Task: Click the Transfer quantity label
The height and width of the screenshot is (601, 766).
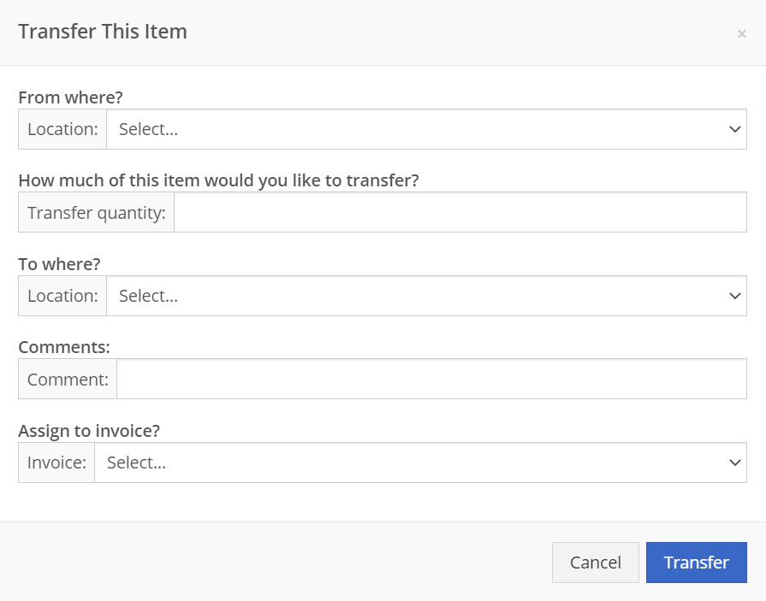Action: [96, 212]
